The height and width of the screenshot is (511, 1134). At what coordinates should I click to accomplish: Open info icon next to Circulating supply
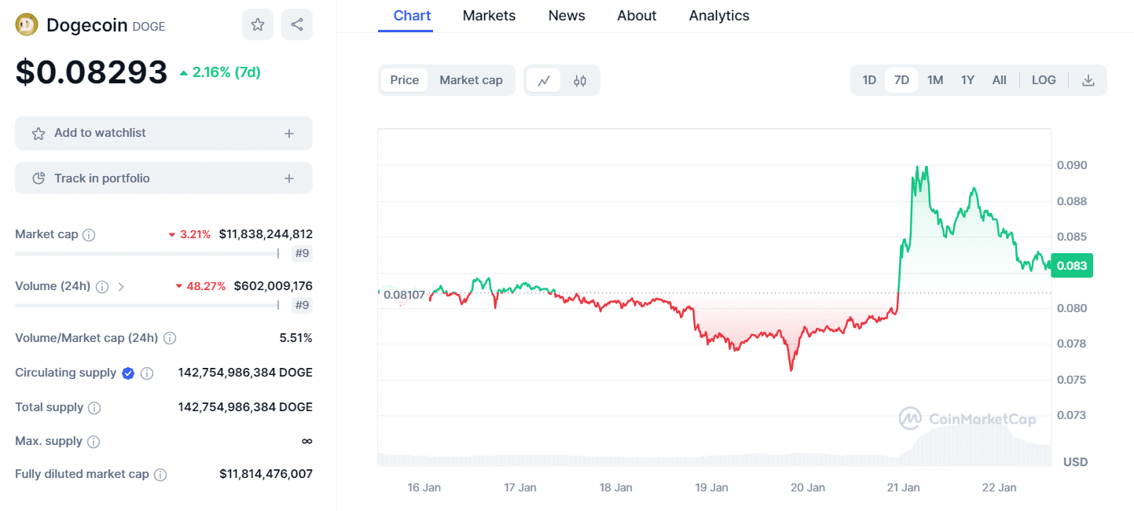[x=147, y=373]
